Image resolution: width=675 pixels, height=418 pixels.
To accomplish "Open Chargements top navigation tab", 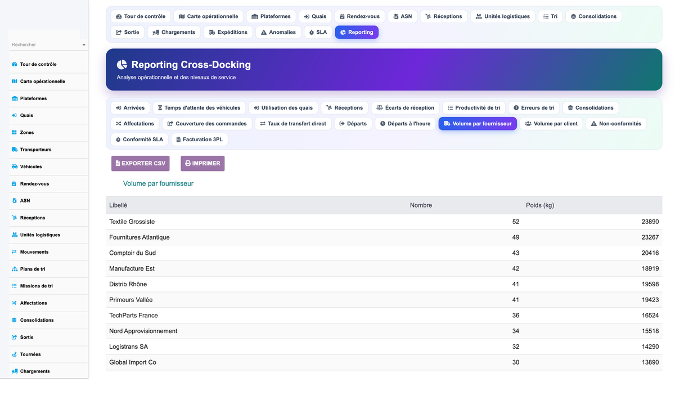I will click(x=174, y=32).
